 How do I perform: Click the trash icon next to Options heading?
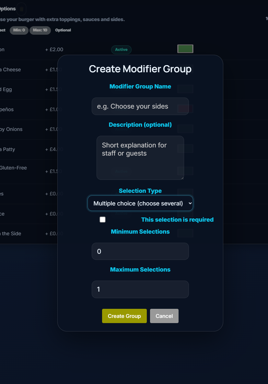point(22,9)
